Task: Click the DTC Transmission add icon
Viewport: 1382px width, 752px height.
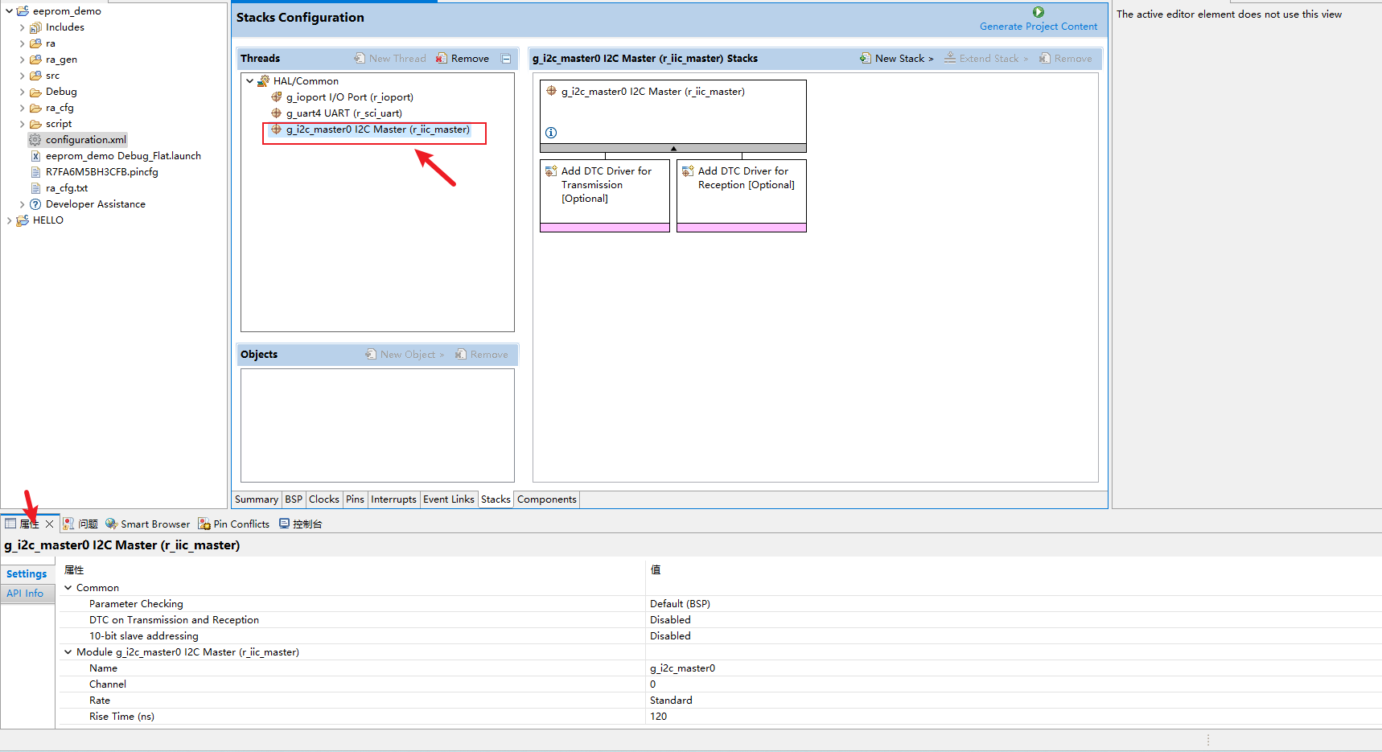Action: point(551,171)
